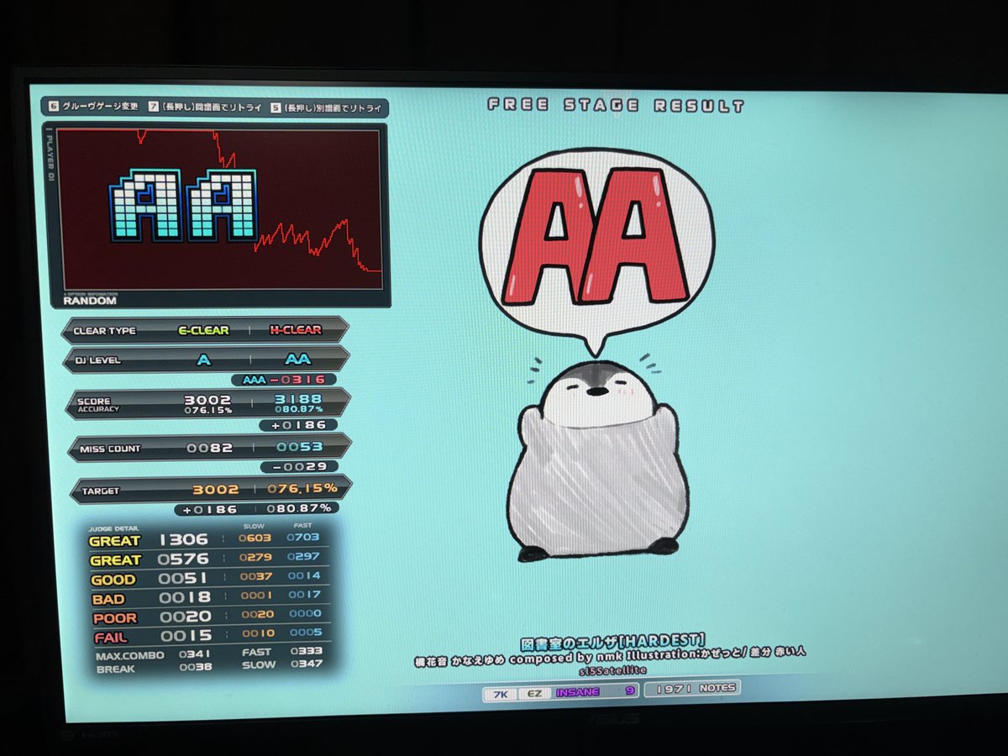
Task: Click the total FAST value 0333
Action: pyautogui.click(x=307, y=651)
